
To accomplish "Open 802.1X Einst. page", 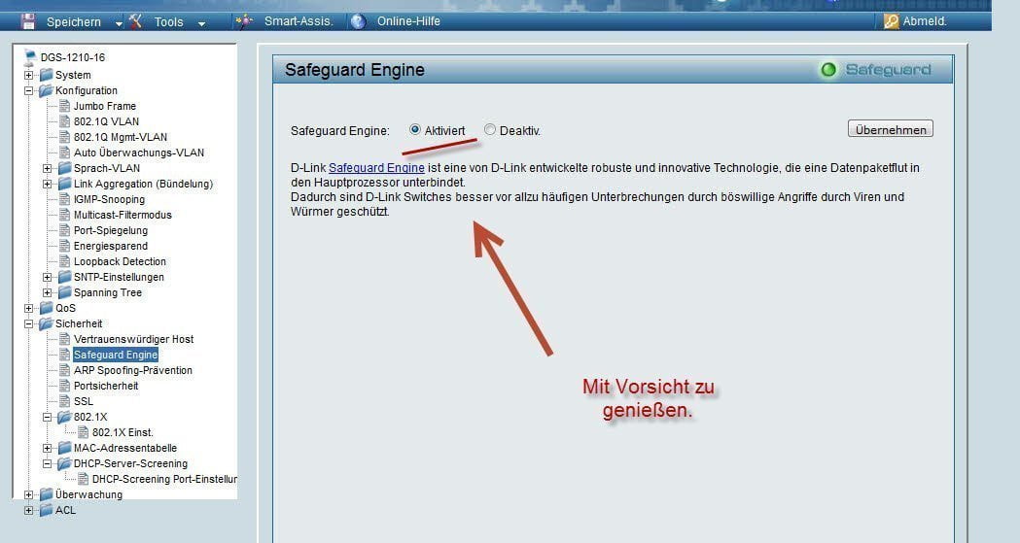I will click(x=123, y=432).
